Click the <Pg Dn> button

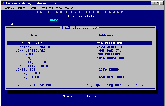(x=114, y=85)
